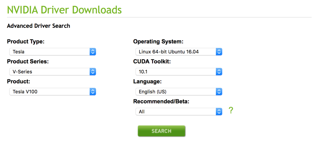
Task: Click the Product: label above Tesla V100
Action: (x=18, y=81)
